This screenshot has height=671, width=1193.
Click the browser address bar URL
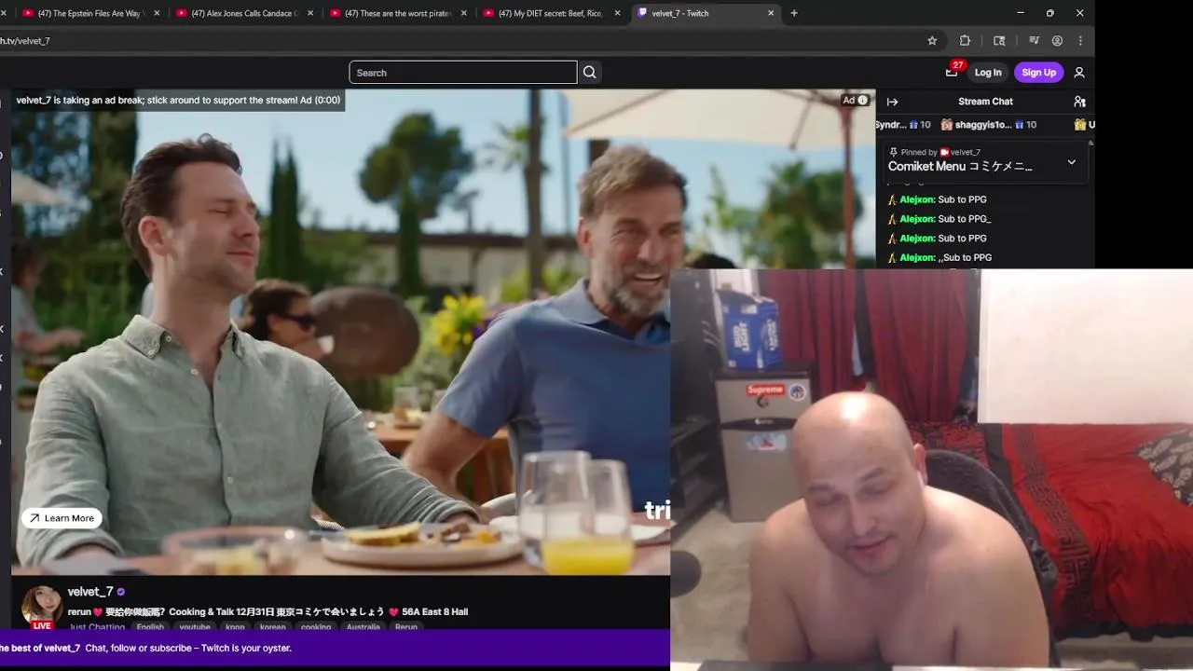25,41
